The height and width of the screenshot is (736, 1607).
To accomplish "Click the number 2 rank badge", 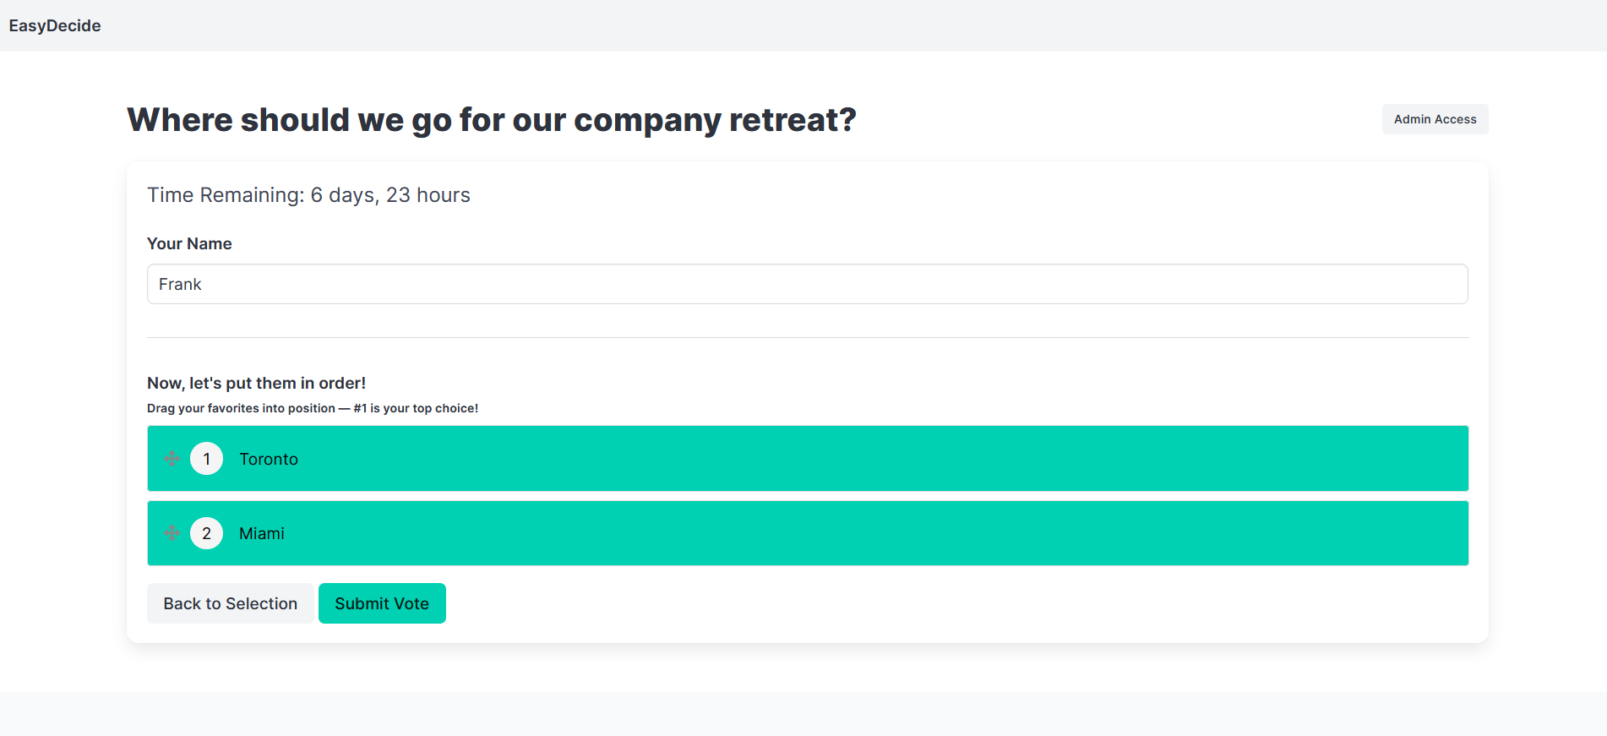I will (x=206, y=533).
